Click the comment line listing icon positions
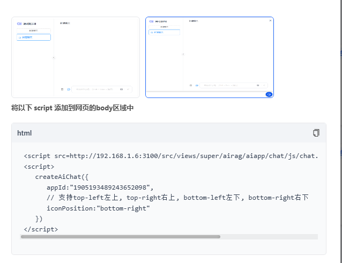The height and width of the screenshot is (263, 342). (x=177, y=198)
